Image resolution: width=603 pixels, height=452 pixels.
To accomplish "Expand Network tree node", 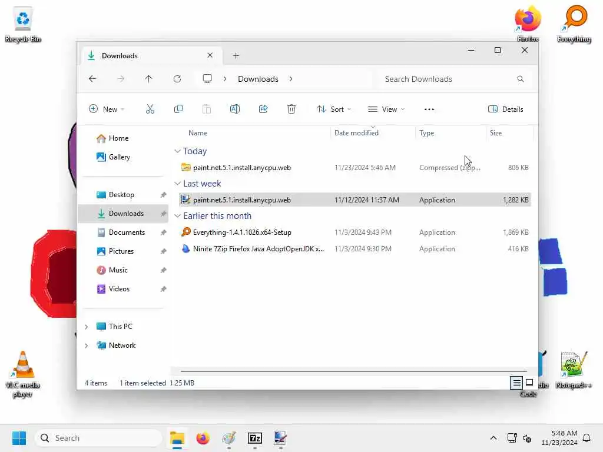I will pyautogui.click(x=87, y=345).
